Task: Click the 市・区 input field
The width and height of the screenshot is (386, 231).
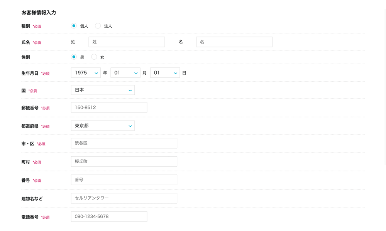Action: (124, 143)
